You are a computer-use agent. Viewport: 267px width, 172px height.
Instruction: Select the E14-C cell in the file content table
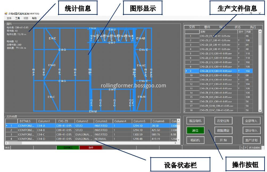(46, 134)
